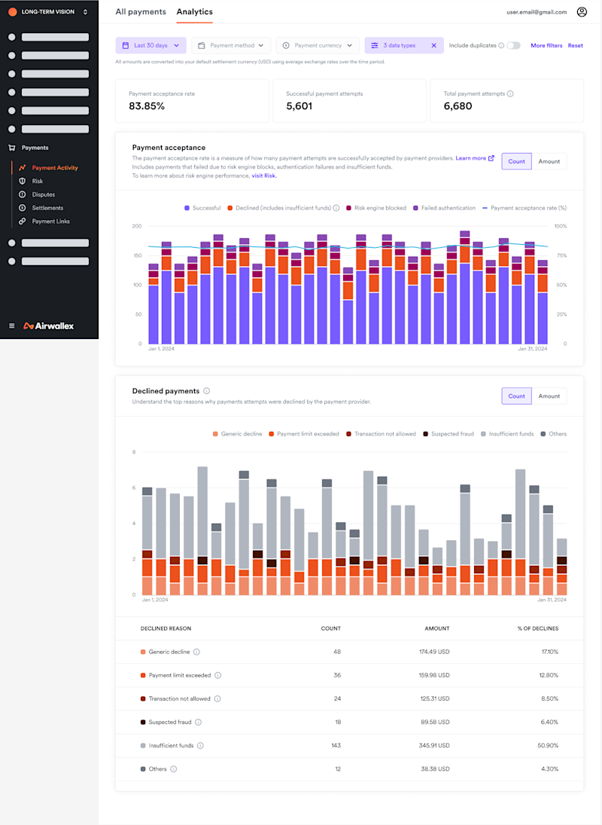Click info icon beside Declined payments heading

click(x=206, y=391)
